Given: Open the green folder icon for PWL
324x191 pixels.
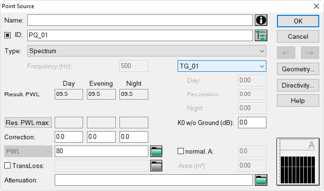Looking at the screenshot, I should 156,151.
